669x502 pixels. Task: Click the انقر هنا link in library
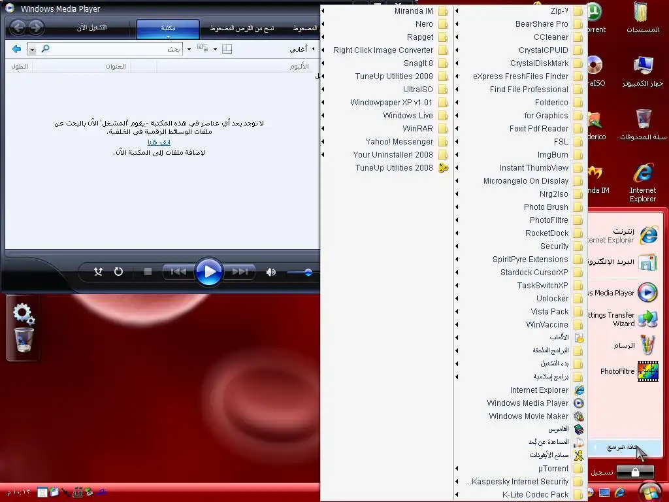159,142
